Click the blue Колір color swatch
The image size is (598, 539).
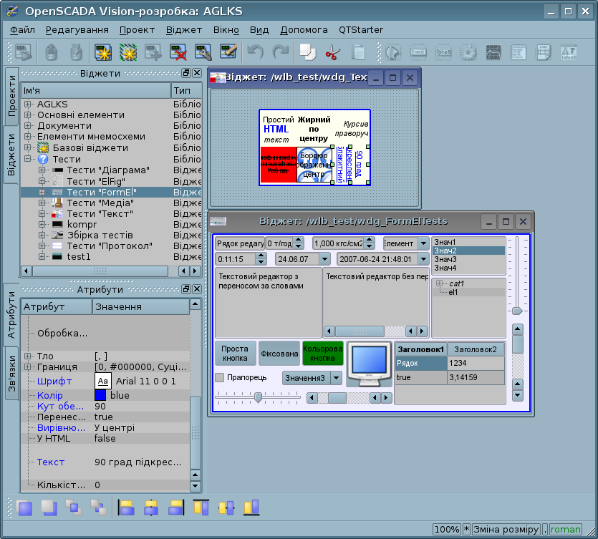[100, 395]
